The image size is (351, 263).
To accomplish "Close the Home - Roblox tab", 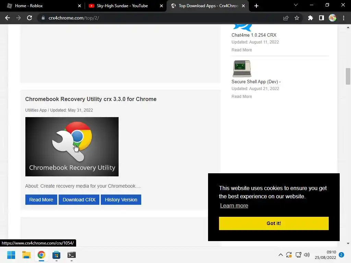I will coord(80,6).
